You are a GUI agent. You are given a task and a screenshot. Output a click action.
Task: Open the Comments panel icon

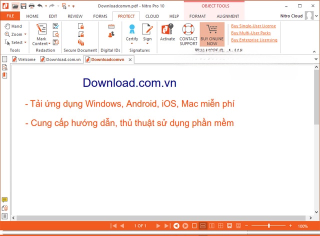[x=4, y=199]
